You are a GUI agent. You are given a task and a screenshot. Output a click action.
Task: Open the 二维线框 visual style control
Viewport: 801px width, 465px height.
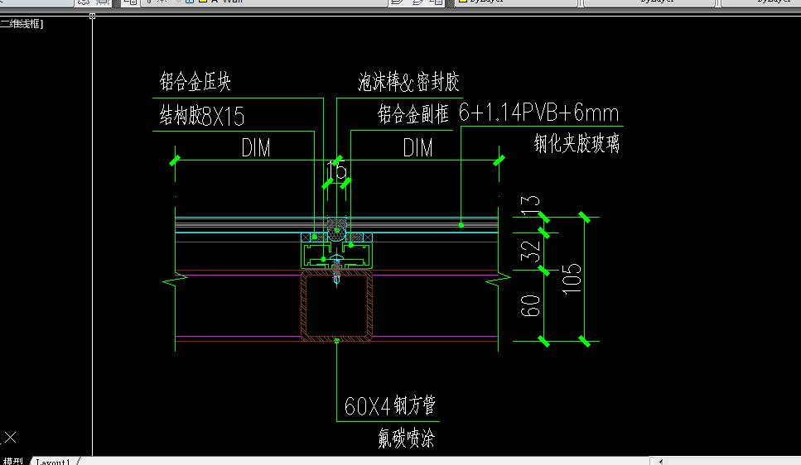(22, 23)
